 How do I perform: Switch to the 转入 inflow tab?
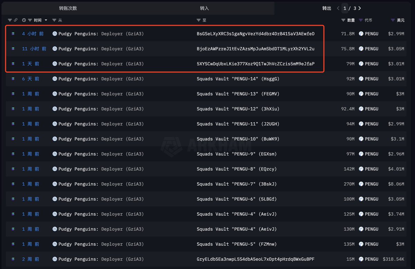coord(204,8)
